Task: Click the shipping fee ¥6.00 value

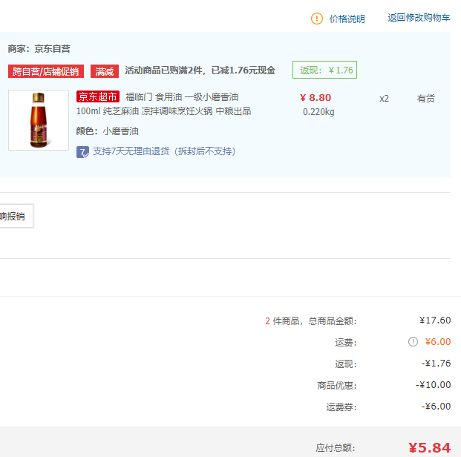Action: [438, 341]
